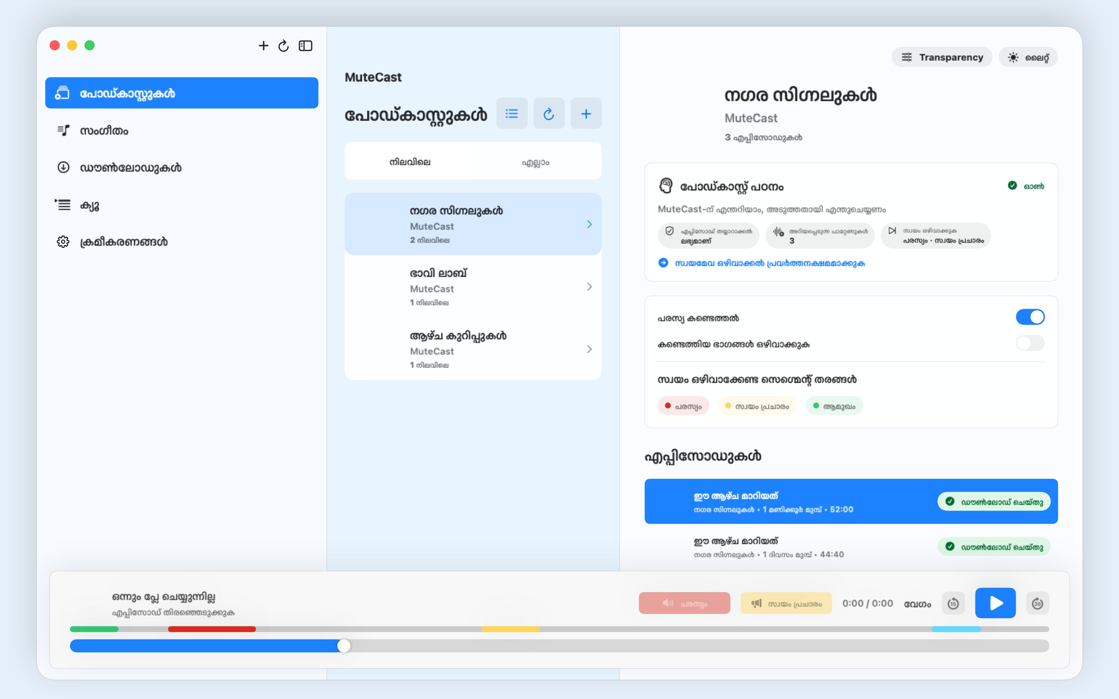
Task: Toggle the green ആമുഖം segment chip
Action: [834, 406]
